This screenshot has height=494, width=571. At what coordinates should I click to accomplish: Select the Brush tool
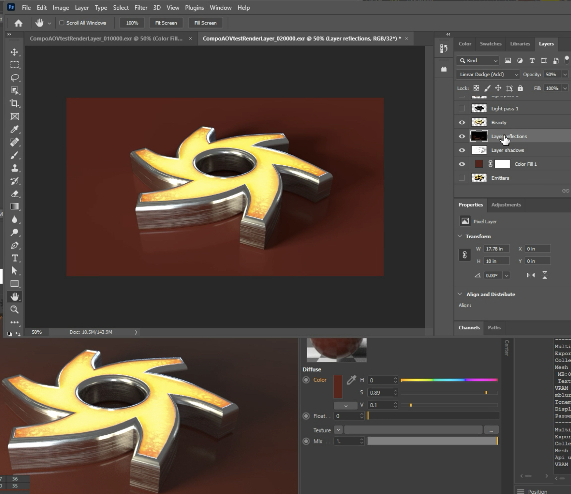14,155
